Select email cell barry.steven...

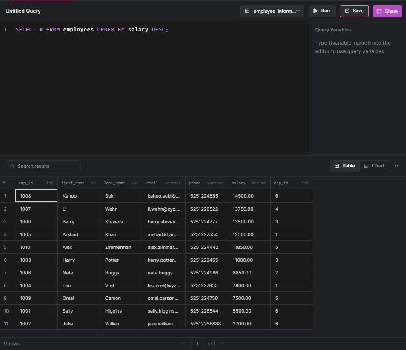point(164,222)
